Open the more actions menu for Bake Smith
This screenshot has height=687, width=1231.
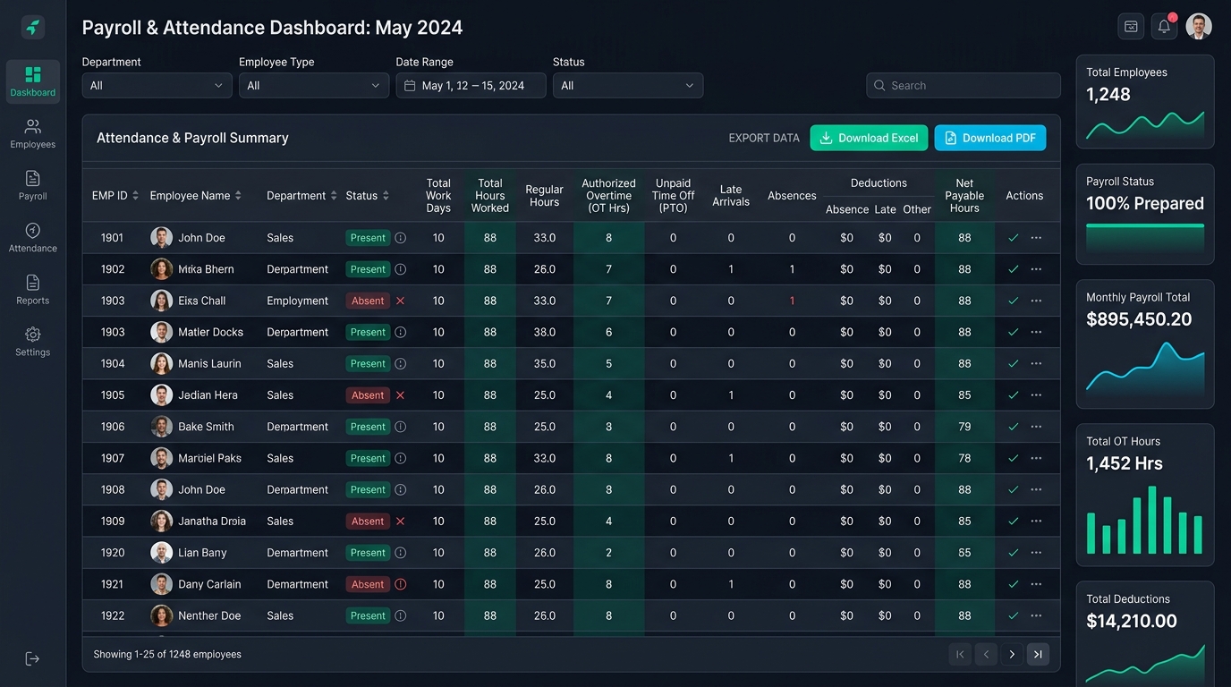pos(1036,427)
